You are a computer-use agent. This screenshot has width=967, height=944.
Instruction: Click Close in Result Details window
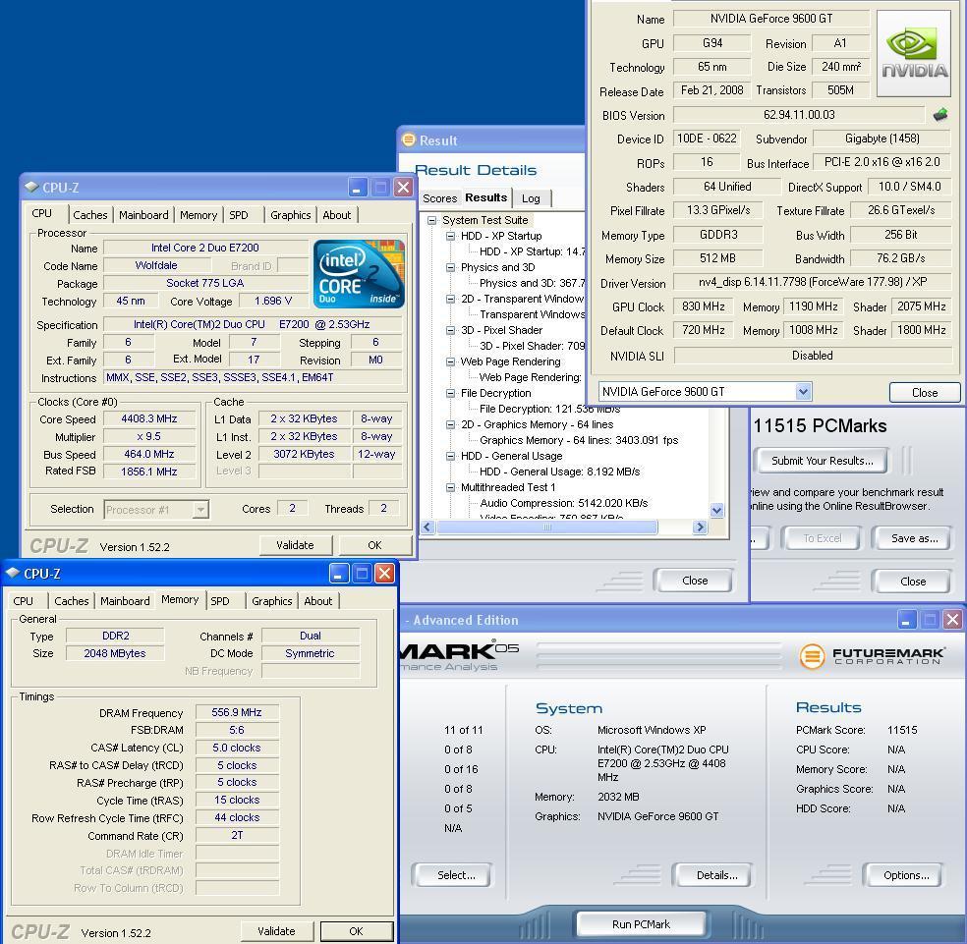[695, 581]
